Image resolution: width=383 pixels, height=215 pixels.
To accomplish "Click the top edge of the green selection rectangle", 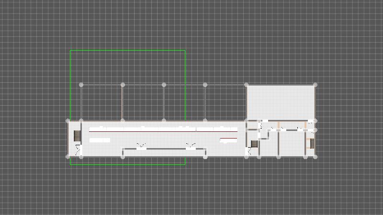I will tap(127, 50).
